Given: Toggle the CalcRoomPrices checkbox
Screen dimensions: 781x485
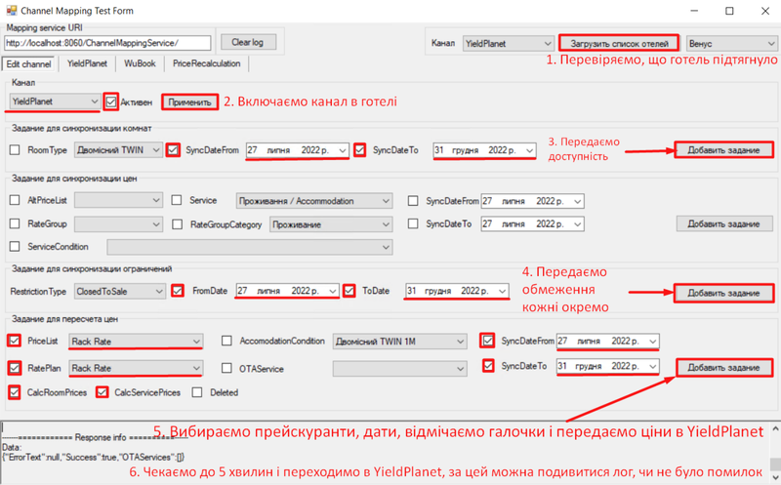Looking at the screenshot, I should [15, 392].
